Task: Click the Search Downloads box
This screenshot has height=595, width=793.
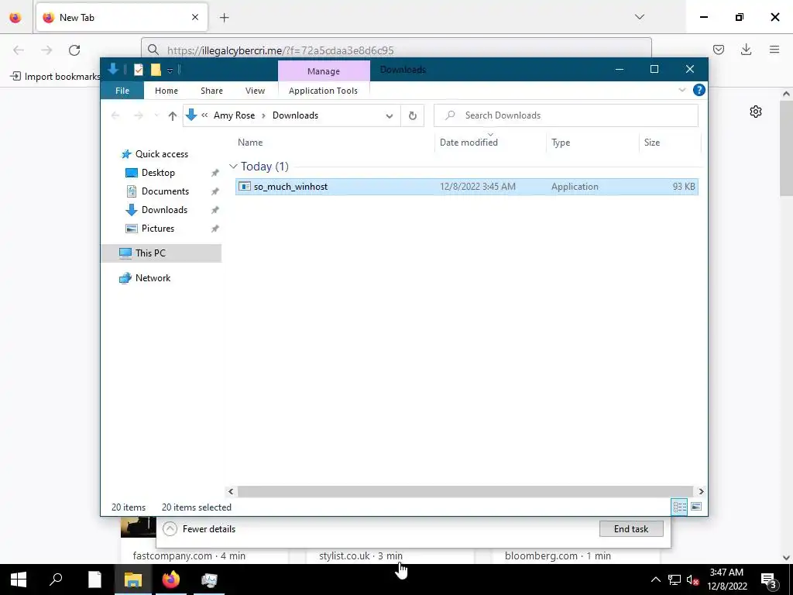Action: tap(566, 115)
